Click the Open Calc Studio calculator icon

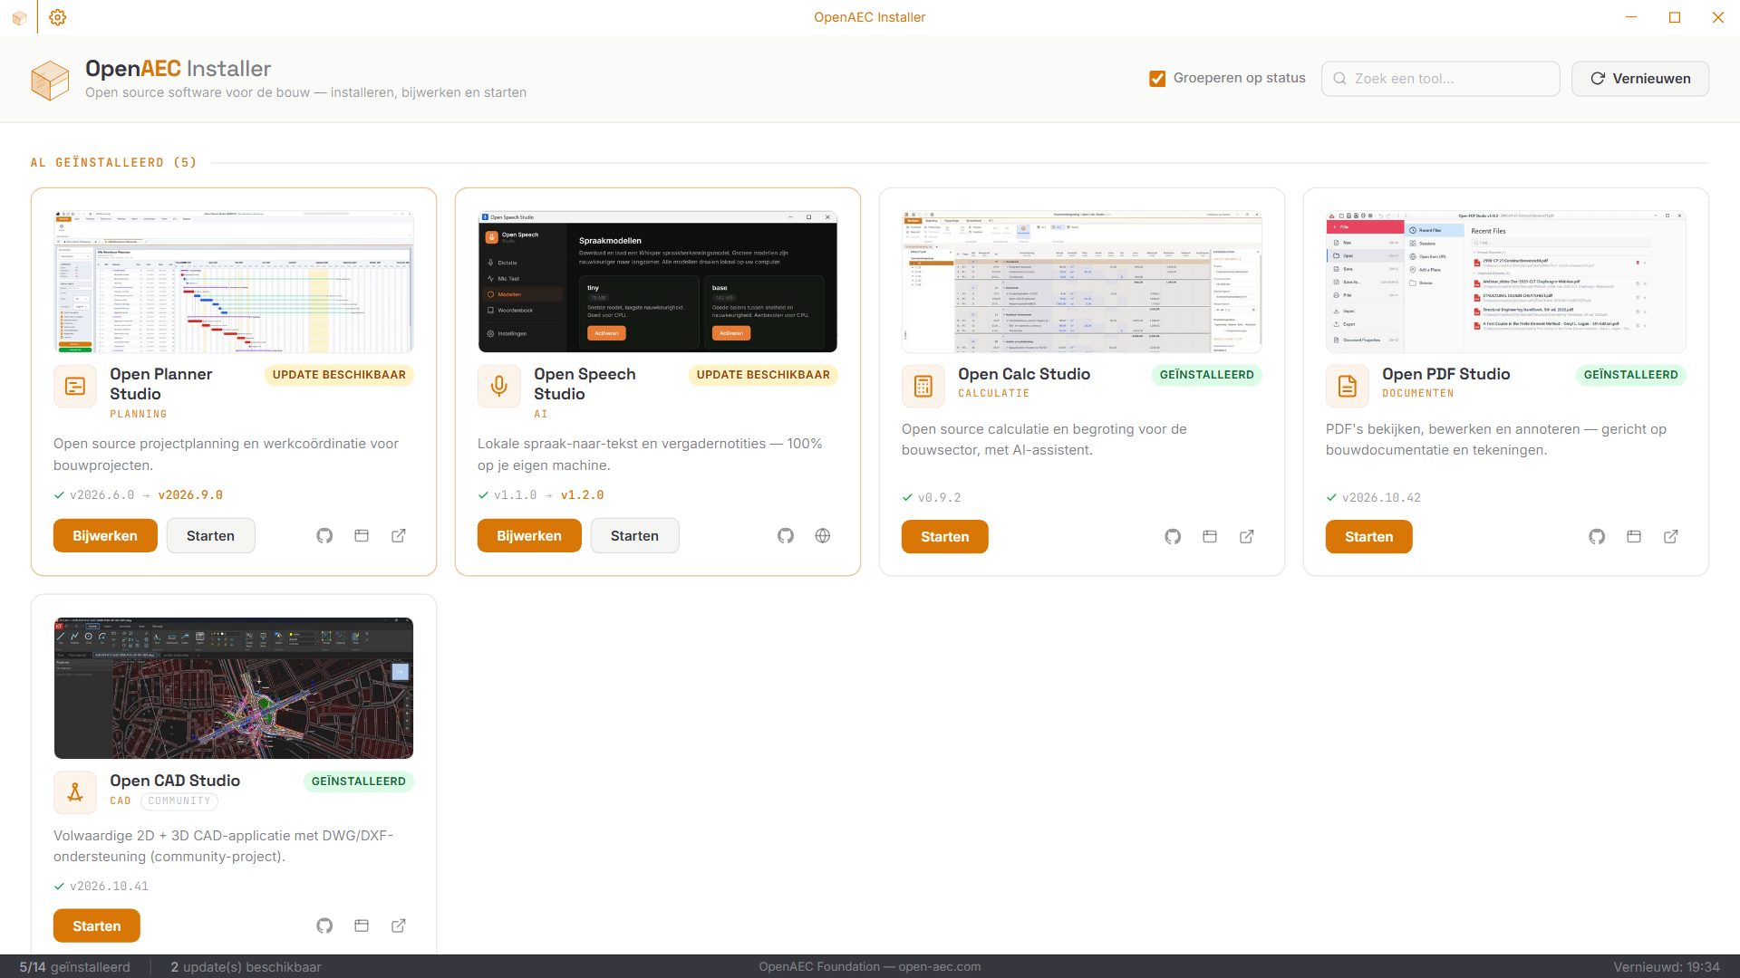click(x=923, y=387)
